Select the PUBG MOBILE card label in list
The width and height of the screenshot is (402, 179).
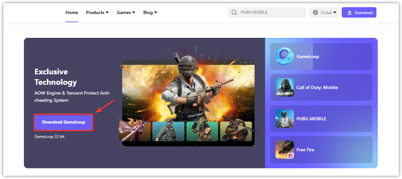[311, 119]
